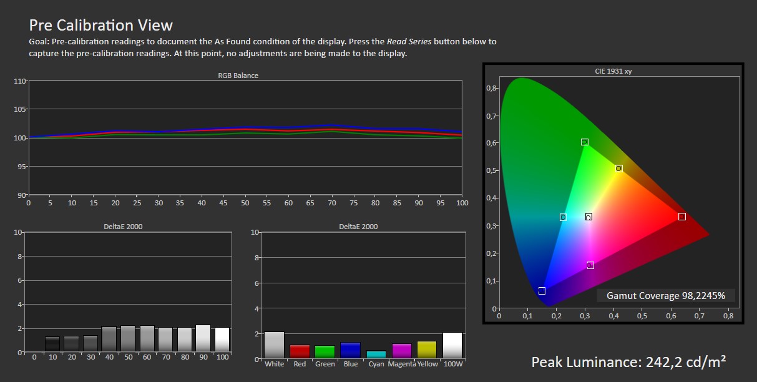Click the magenta secondary marker on CIE diagram
The image size is (757, 382).
click(590, 265)
